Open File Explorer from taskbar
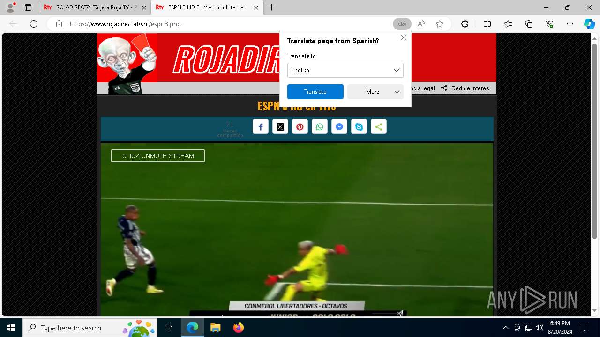The image size is (600, 337). click(x=215, y=328)
